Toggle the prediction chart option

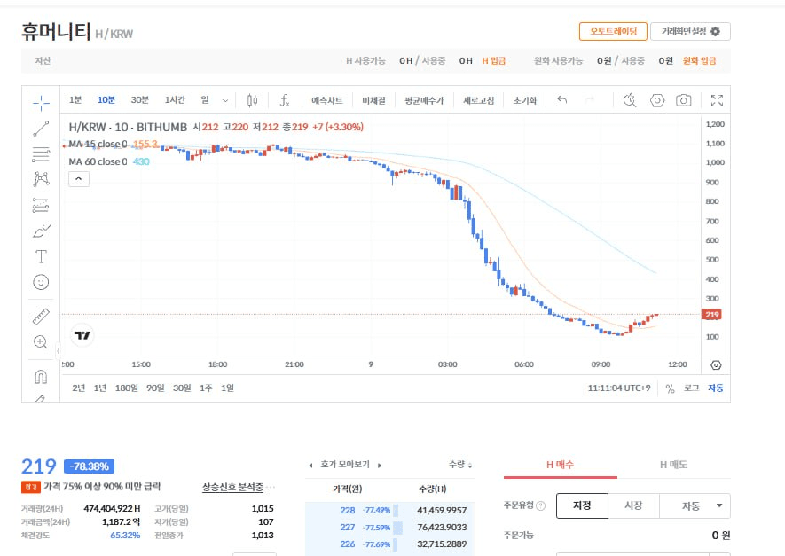327,100
